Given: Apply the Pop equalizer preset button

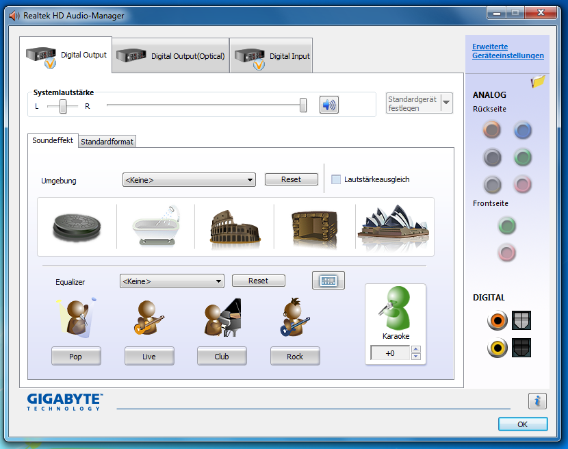Looking at the screenshot, I should tap(76, 356).
